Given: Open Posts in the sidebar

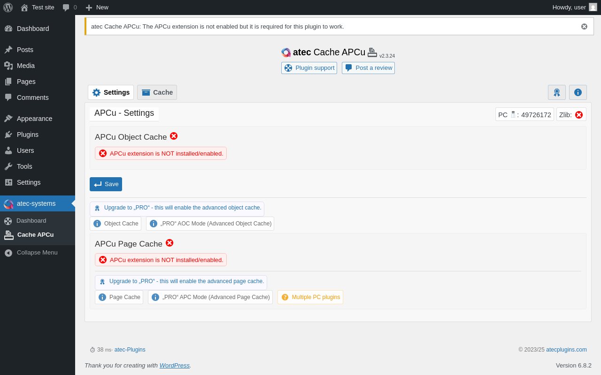Looking at the screenshot, I should click(38, 50).
